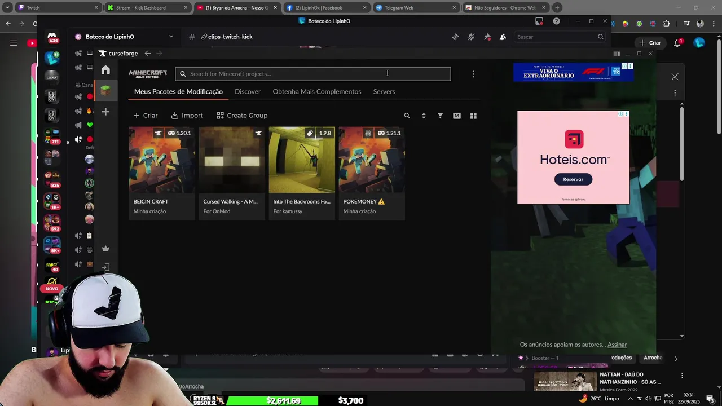Click the CurseForge sign-in door icon
Viewport: 722px width, 406px height.
coord(105,267)
